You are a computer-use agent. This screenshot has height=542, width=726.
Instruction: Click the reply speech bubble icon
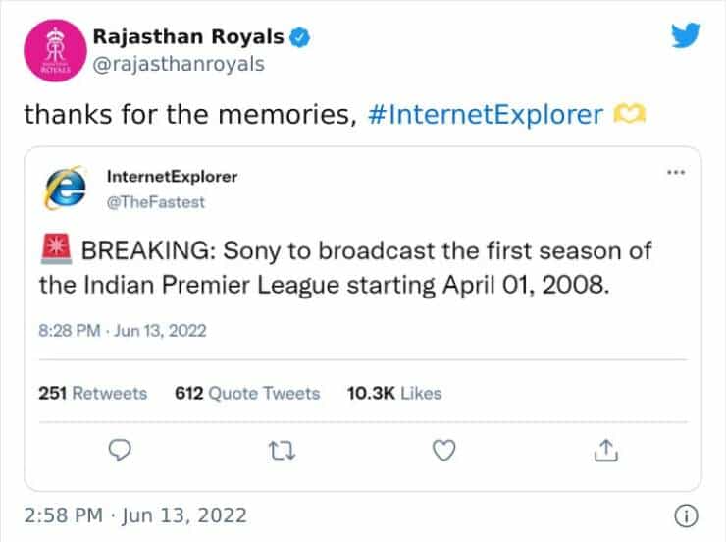coord(119,450)
